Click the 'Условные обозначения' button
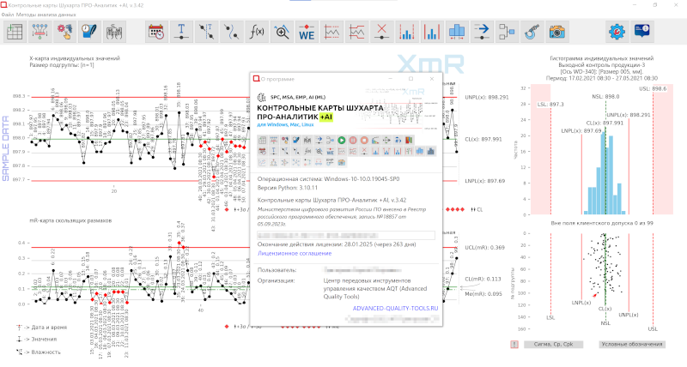 pyautogui.click(x=630, y=345)
